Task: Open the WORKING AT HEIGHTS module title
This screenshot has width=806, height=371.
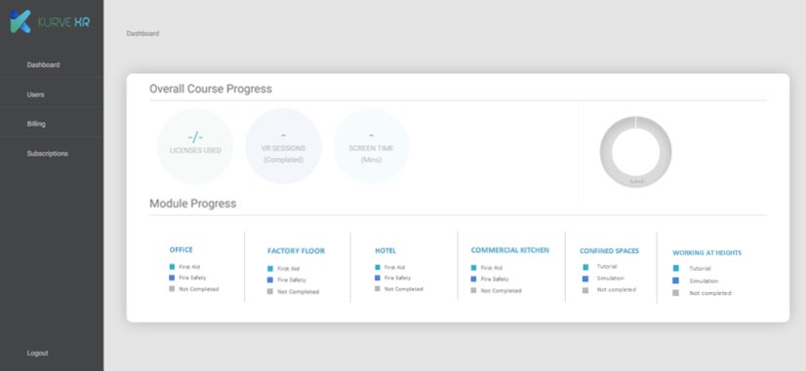Action: point(706,253)
